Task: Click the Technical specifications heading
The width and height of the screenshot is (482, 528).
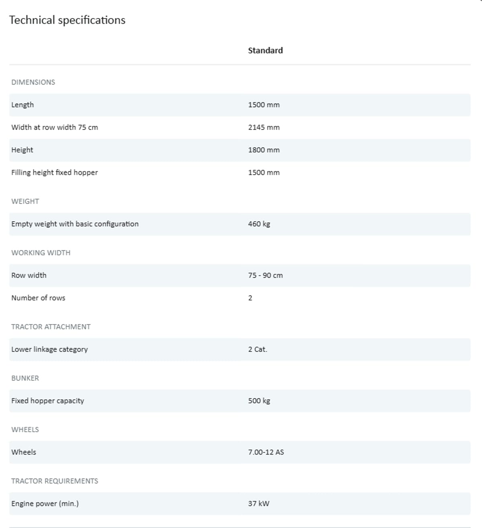Action: coord(67,20)
